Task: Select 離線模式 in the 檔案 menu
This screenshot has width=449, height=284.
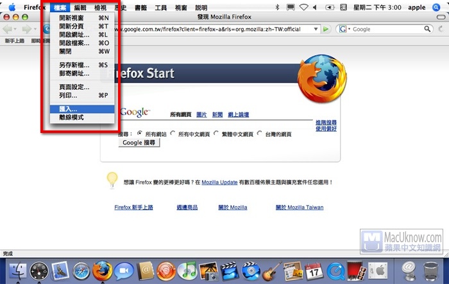Action: [x=82, y=118]
